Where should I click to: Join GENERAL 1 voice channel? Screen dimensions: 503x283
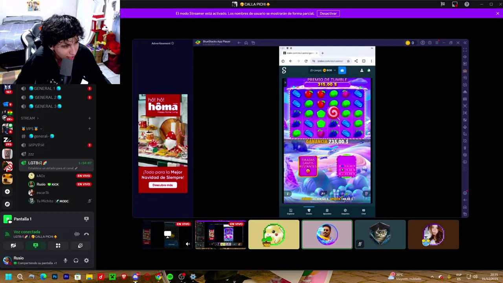click(x=57, y=88)
